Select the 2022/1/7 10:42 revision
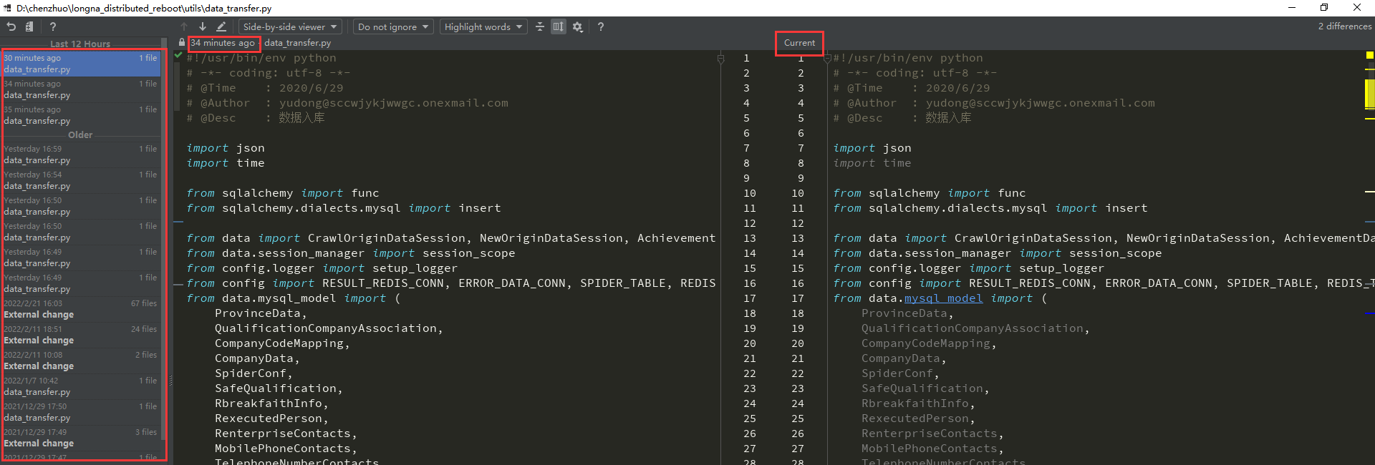 coord(80,386)
